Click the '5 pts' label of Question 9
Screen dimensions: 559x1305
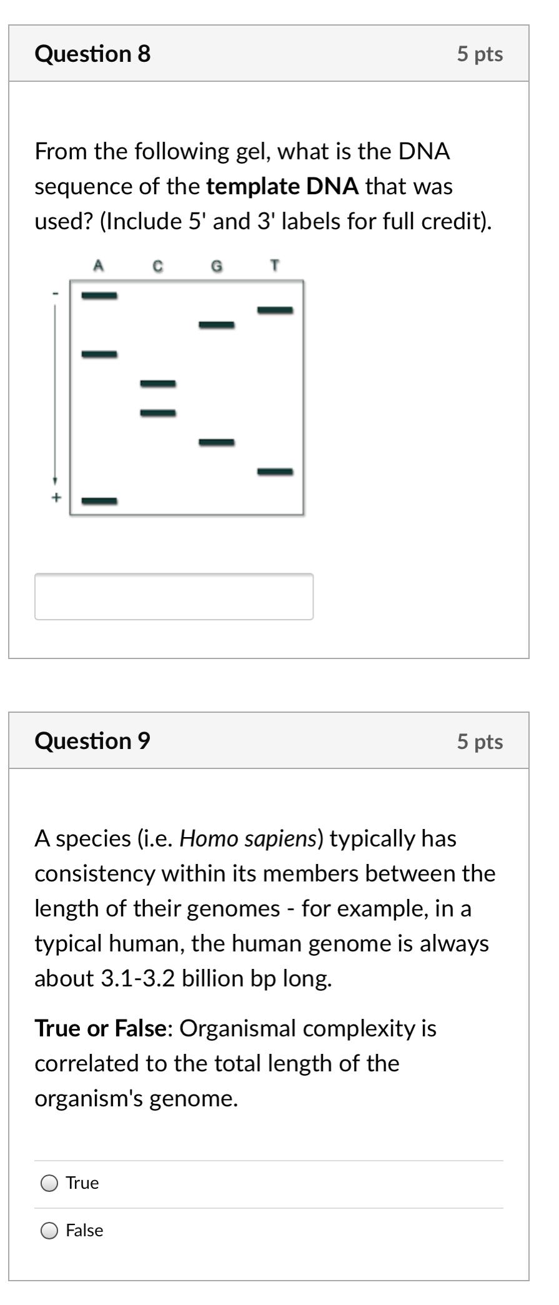(x=480, y=742)
